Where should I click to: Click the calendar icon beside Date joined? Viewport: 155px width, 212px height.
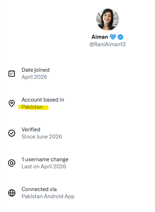[12, 74]
